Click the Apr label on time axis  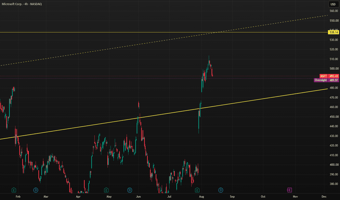78,196
